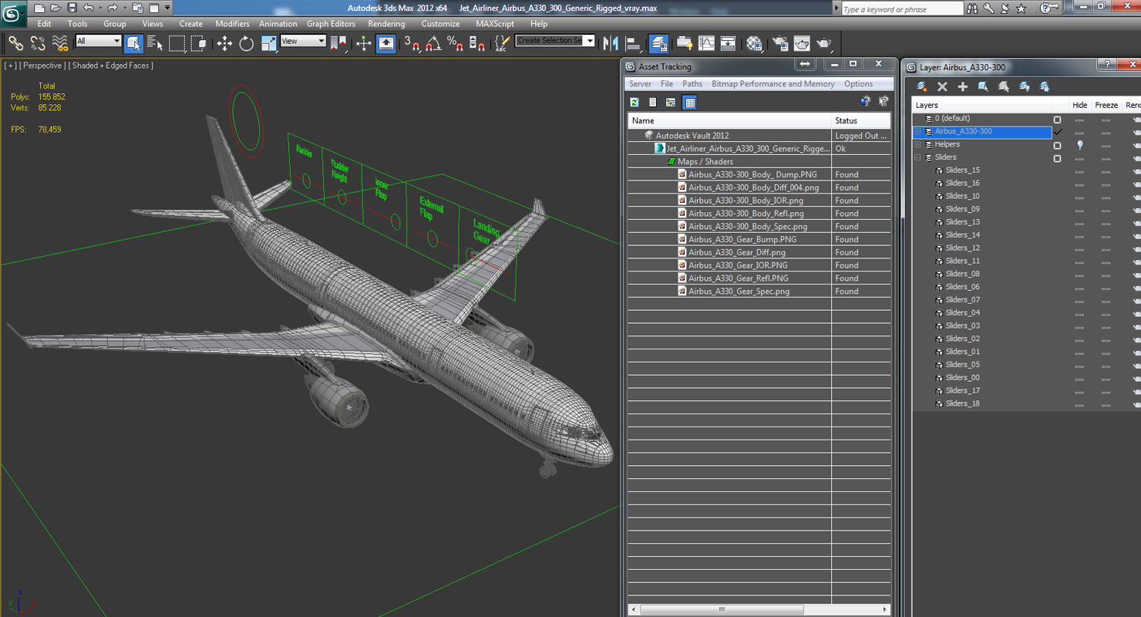Open the selection filter All dropdown

99,41
